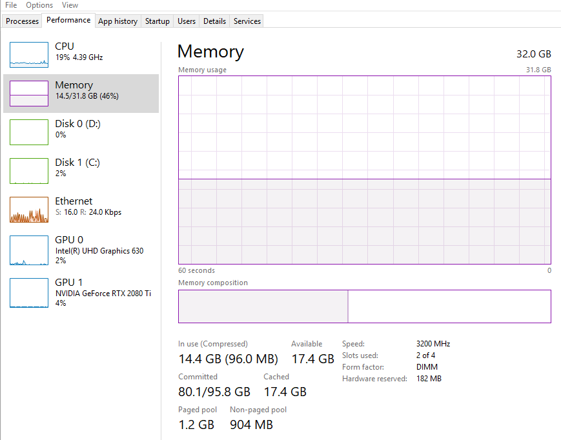
Task: Click the Committed memory value 80.1/95.8 GB
Action: pyautogui.click(x=214, y=391)
